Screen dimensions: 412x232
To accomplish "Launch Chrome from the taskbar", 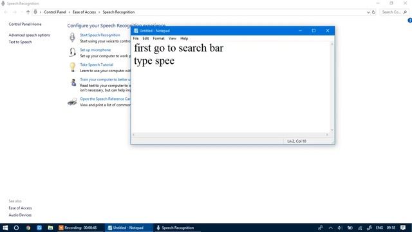I will coord(28,227).
